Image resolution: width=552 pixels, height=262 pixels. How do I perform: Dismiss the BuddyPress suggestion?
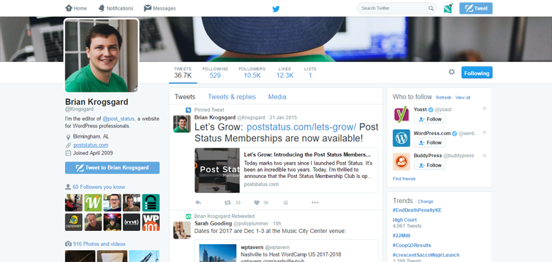484,155
